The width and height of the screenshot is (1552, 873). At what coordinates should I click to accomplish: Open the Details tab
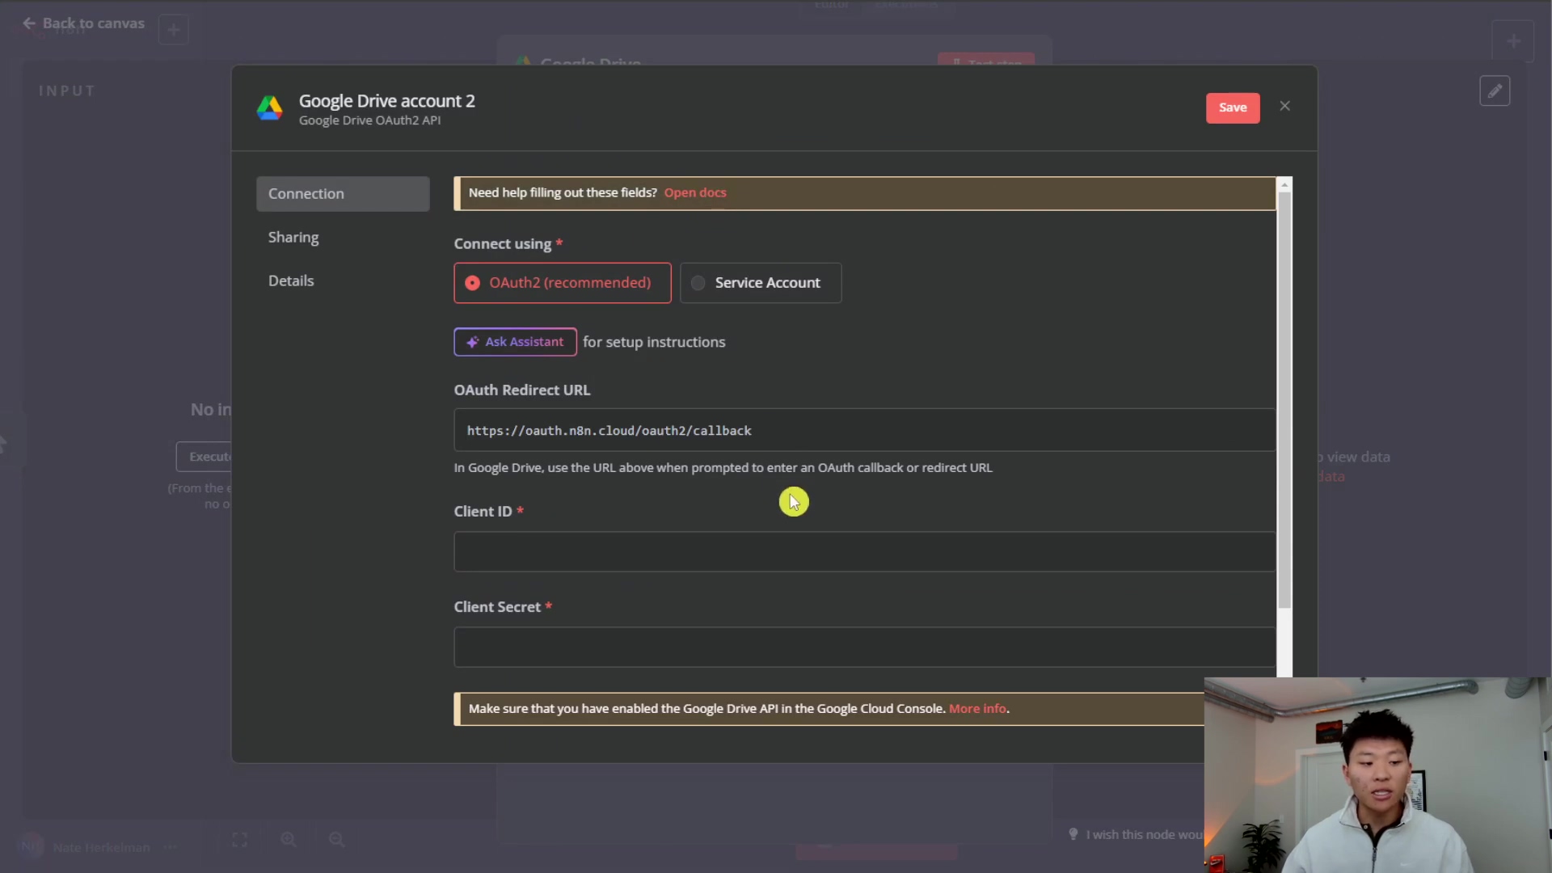click(x=291, y=280)
